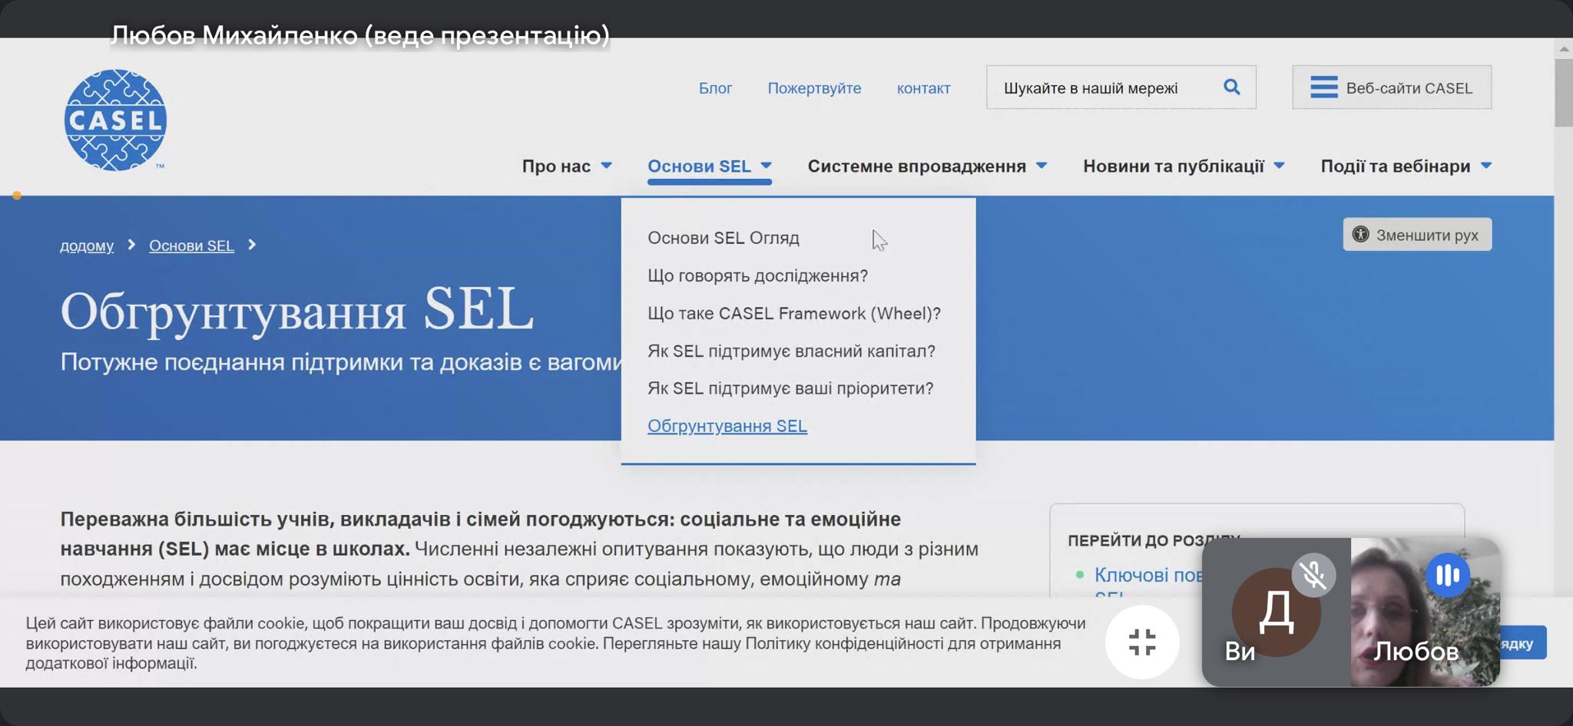Open the Основи SEL menu
The image size is (1573, 726).
coord(699,166)
